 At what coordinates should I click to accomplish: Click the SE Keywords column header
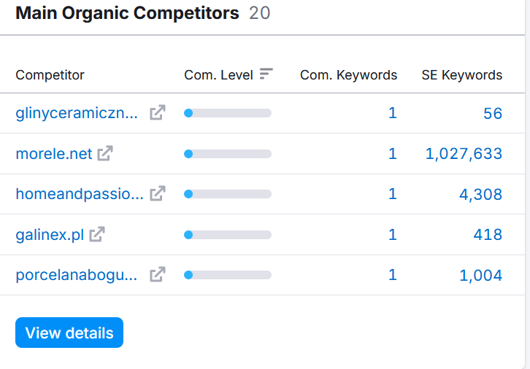pos(461,75)
